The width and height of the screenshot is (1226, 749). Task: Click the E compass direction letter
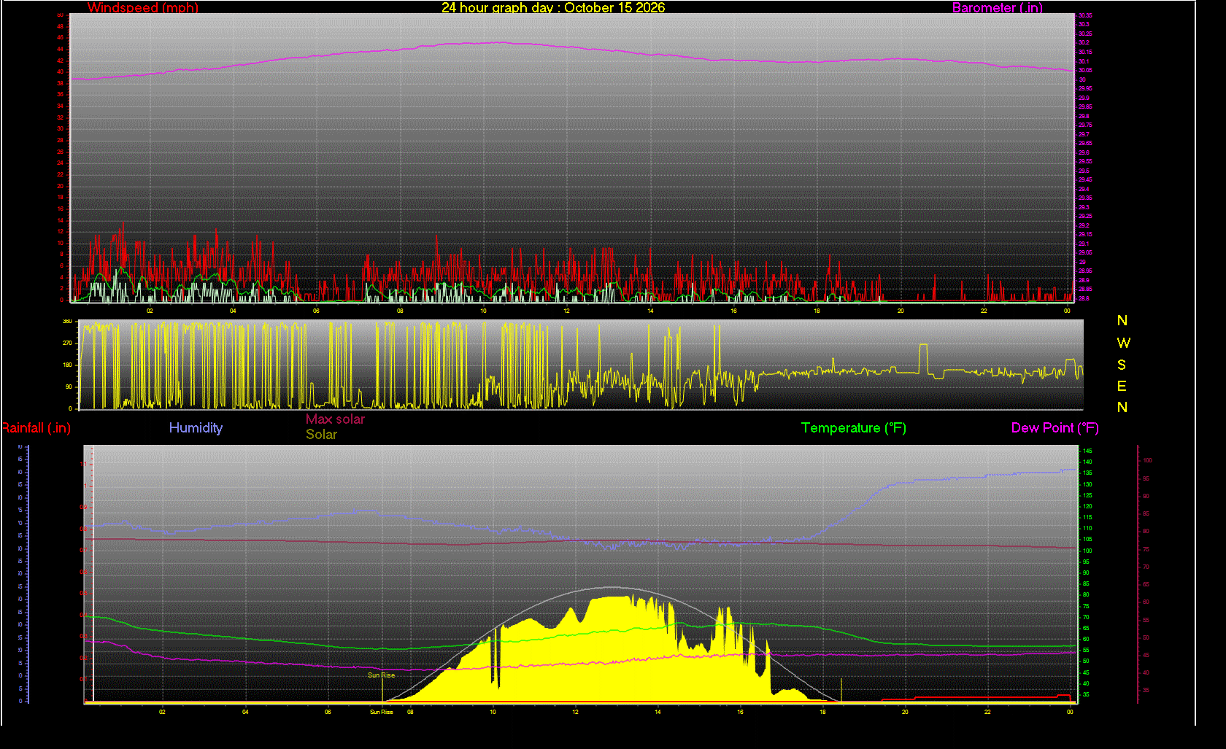point(1122,386)
